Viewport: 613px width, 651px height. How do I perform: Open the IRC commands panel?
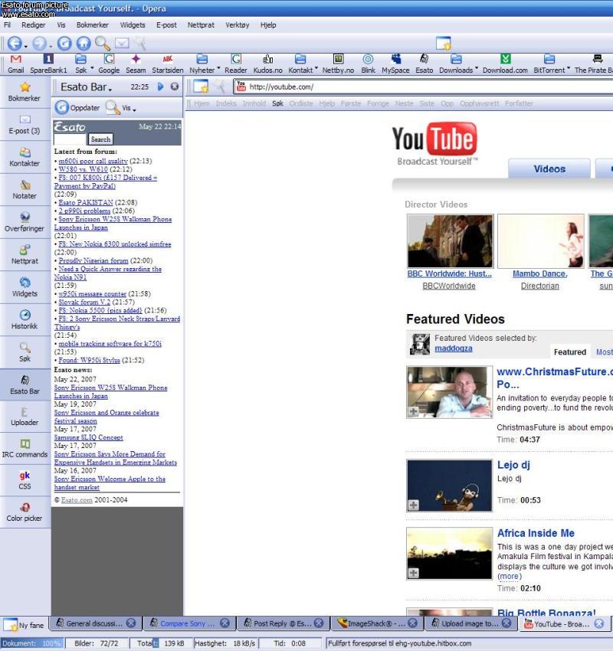coord(25,448)
